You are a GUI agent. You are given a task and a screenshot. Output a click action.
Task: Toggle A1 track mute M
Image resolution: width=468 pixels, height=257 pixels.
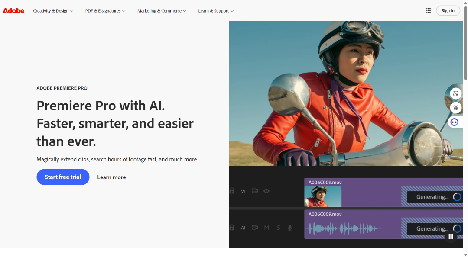266,228
